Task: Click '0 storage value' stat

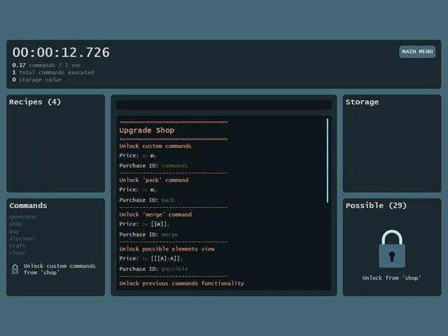Action: coord(36,80)
